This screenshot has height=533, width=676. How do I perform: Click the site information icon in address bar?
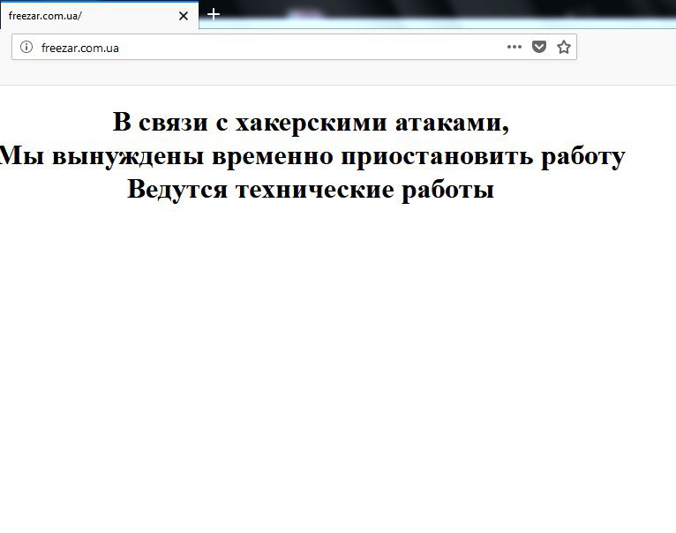point(26,47)
